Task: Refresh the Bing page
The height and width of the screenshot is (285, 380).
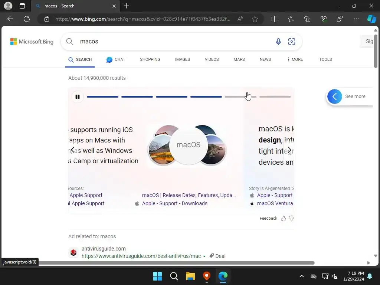Action: [x=27, y=19]
